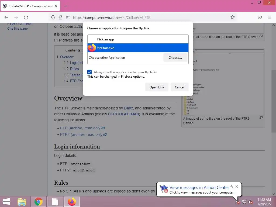Open Google Chrome from the taskbar
The width and height of the screenshot is (276, 207).
38,202
